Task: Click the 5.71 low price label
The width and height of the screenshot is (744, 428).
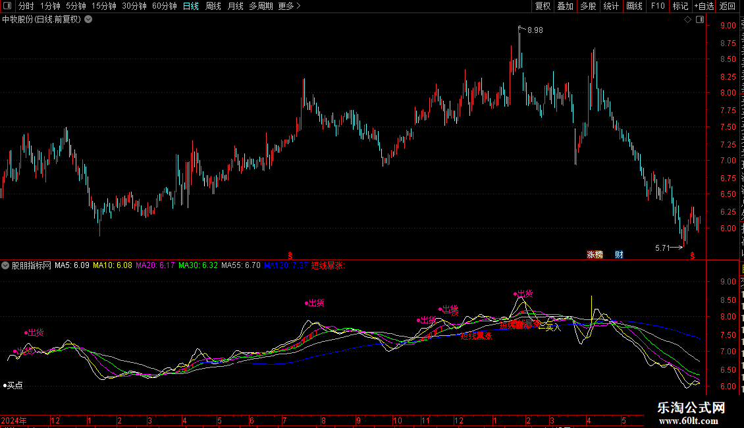Action: point(662,248)
